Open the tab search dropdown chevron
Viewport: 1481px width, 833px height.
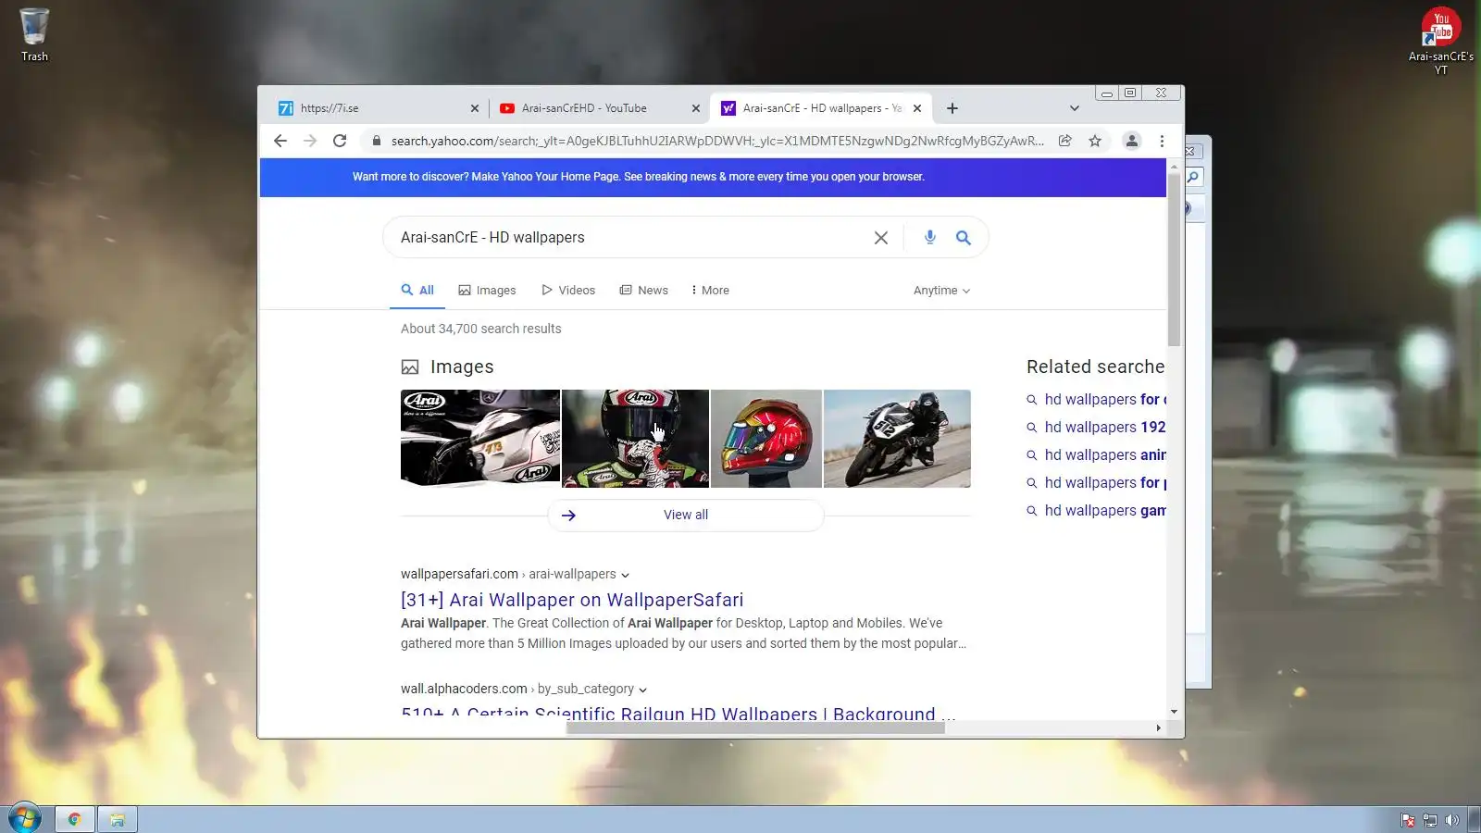click(x=1075, y=108)
